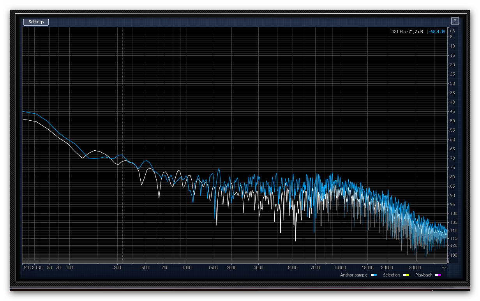Click the dB unit label atop level axis
The height and width of the screenshot is (301, 480).
tap(453, 30)
